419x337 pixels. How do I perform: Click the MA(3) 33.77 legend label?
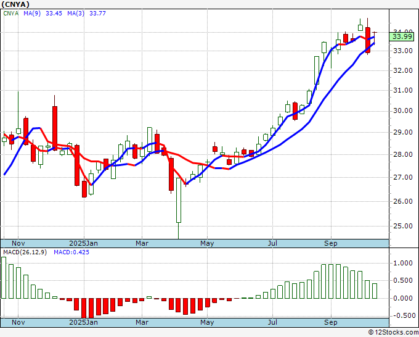pyautogui.click(x=85, y=14)
